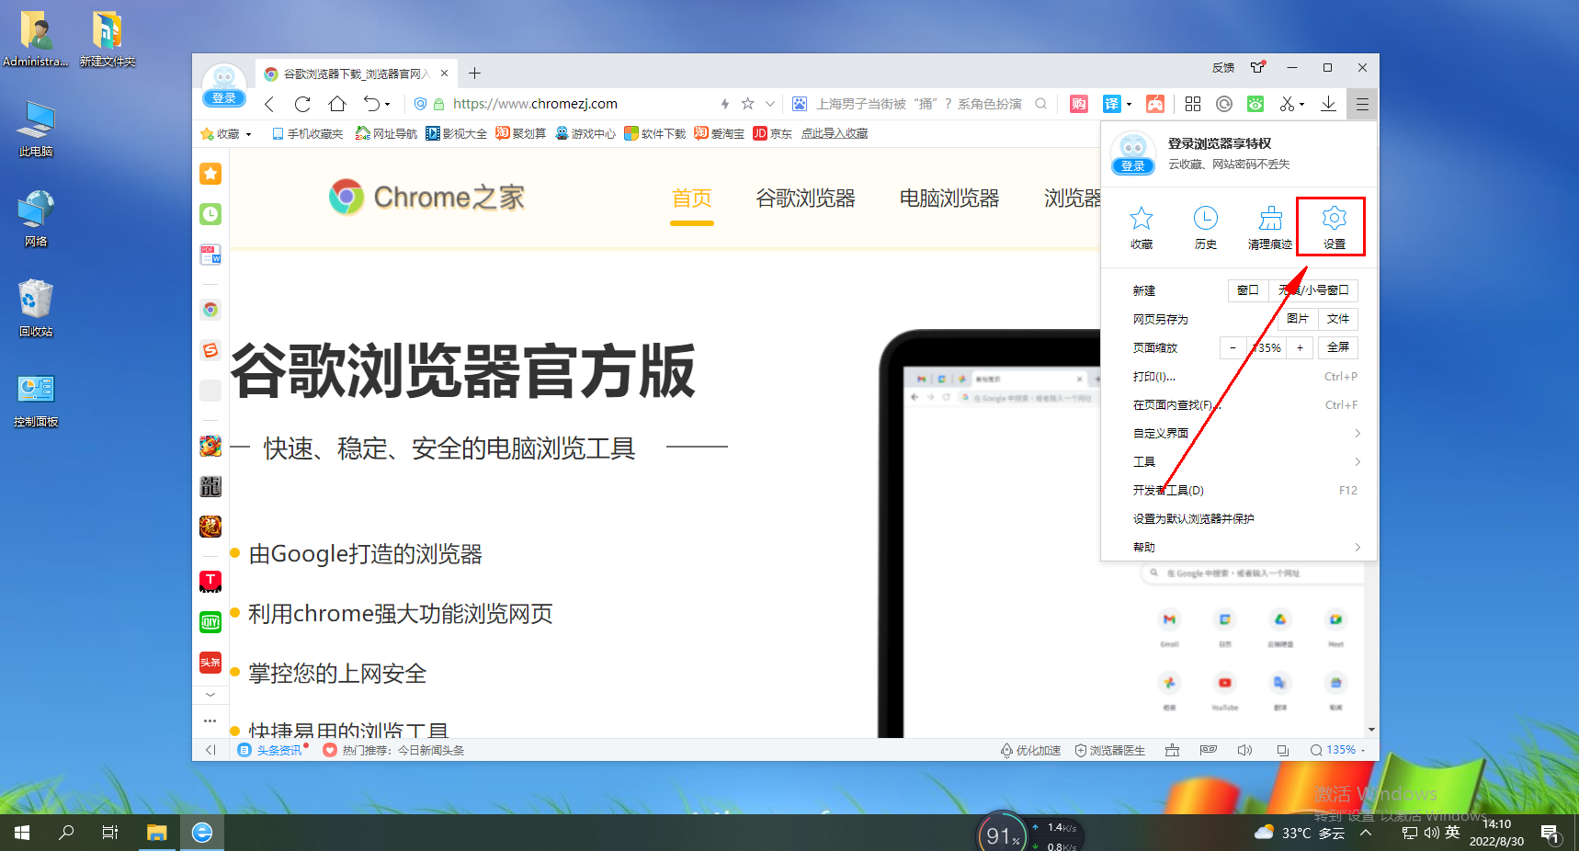The width and height of the screenshot is (1579, 851).
Task: Collapse the sidebar with bottom-left arrow
Action: coord(210,750)
